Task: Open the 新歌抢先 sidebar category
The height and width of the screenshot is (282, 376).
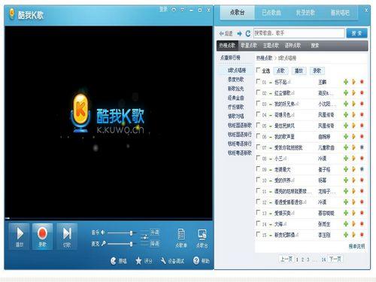Action: point(235,89)
